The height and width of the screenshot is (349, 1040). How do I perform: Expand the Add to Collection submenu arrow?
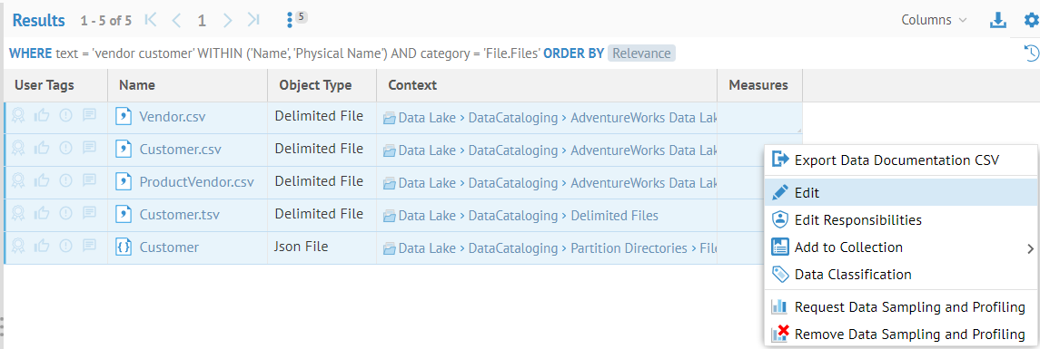(1030, 249)
